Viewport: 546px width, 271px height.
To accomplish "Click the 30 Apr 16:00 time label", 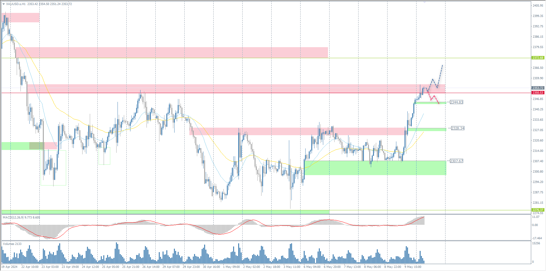I will [211, 267].
